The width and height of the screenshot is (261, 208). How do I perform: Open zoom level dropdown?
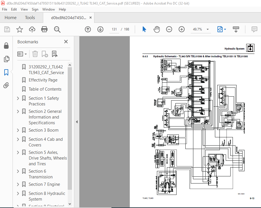click(208, 29)
